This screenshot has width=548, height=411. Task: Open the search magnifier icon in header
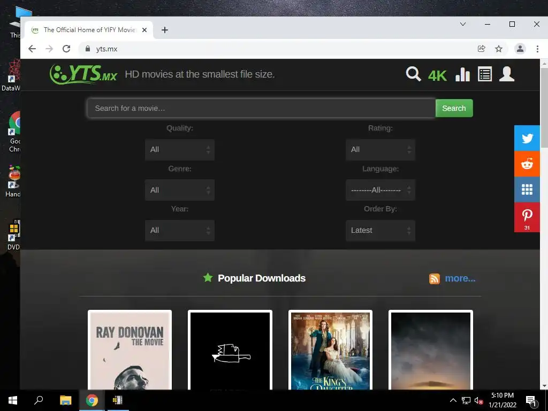(413, 74)
